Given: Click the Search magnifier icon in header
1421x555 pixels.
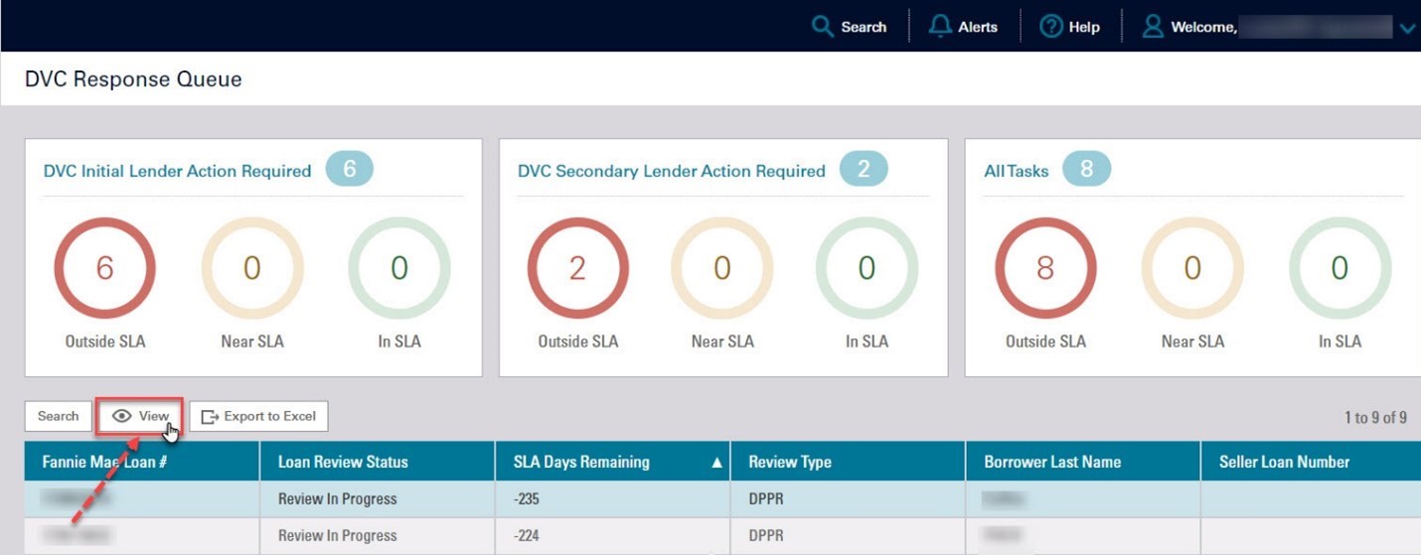Looking at the screenshot, I should coord(823,27).
